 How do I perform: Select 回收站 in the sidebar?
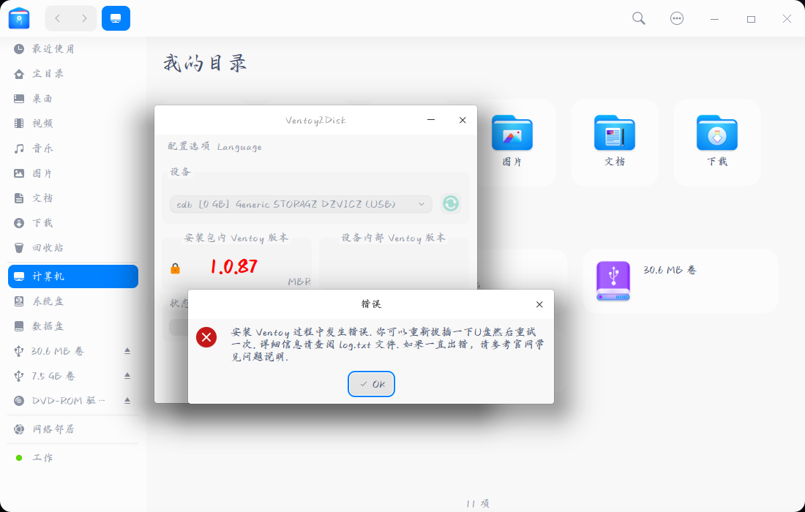(45, 246)
